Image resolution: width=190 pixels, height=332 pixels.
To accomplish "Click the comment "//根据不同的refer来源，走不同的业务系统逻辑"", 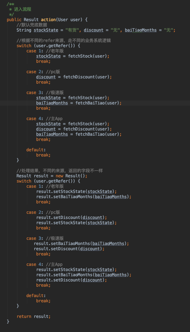I will (64, 40).
